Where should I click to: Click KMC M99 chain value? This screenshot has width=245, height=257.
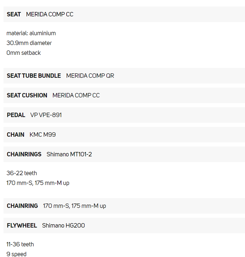click(x=43, y=135)
